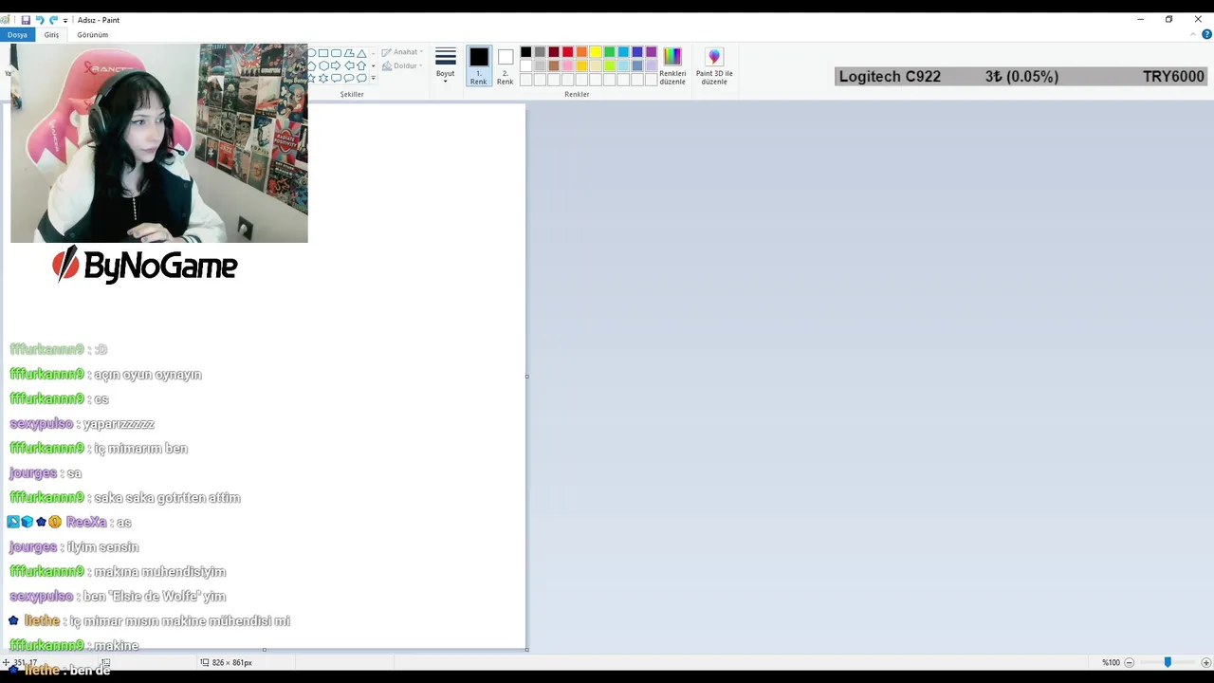Select the right arrow shape
This screenshot has height=683, width=1214.
coord(336,65)
